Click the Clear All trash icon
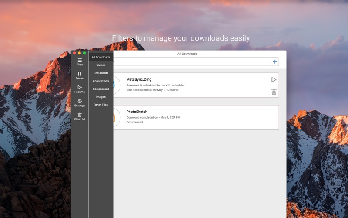Image resolution: width=348 pixels, height=218 pixels. pos(80,116)
